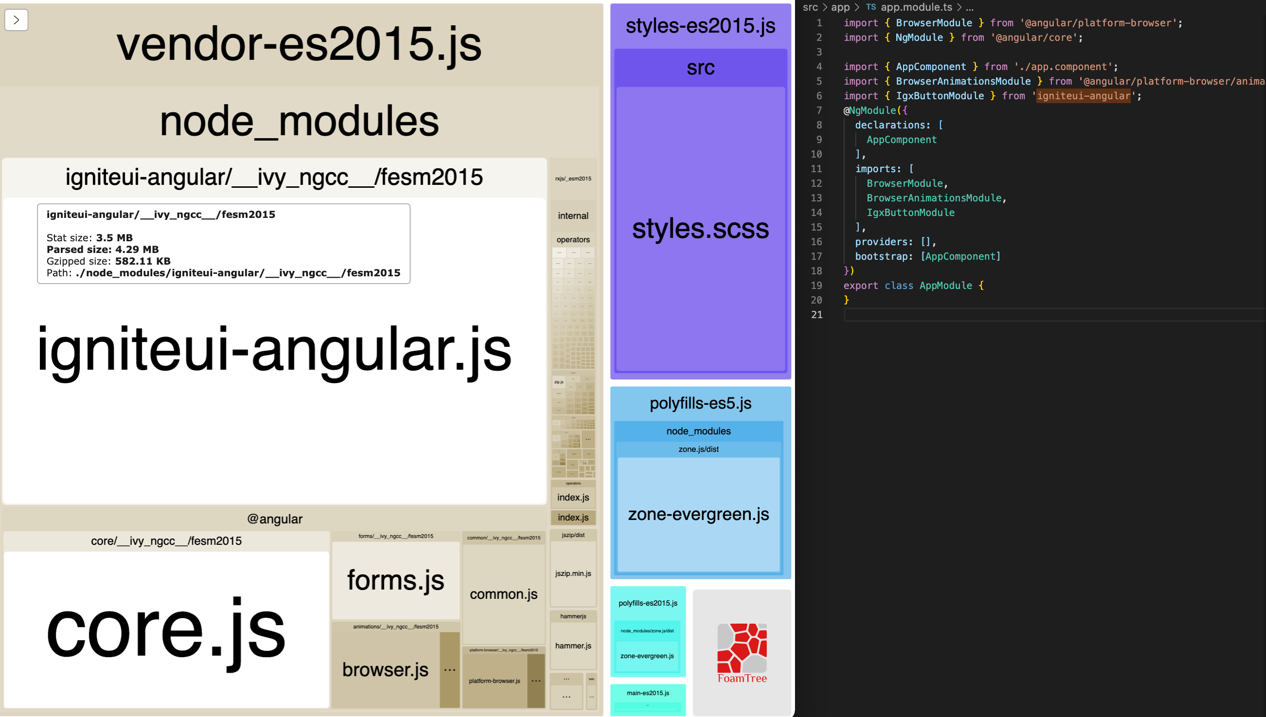Click IgxButtonModule in the imports array
The image size is (1266, 717).
(910, 212)
